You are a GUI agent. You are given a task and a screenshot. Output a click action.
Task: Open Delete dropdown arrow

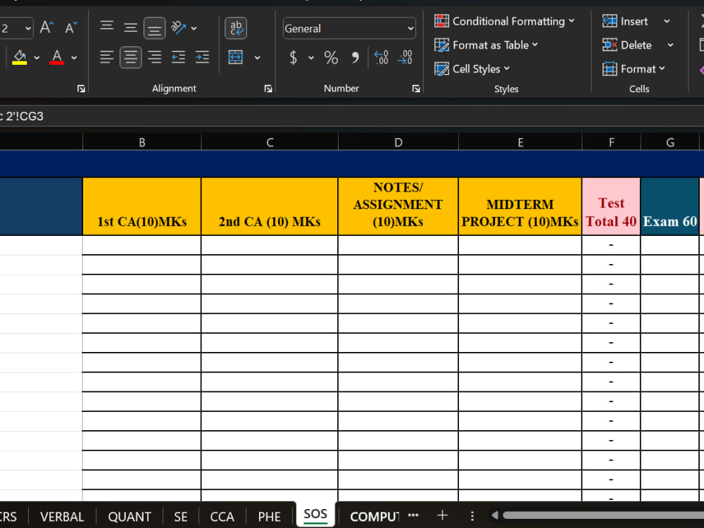[670, 45]
